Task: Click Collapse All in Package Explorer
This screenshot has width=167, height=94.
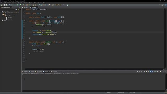Action: (16, 9)
